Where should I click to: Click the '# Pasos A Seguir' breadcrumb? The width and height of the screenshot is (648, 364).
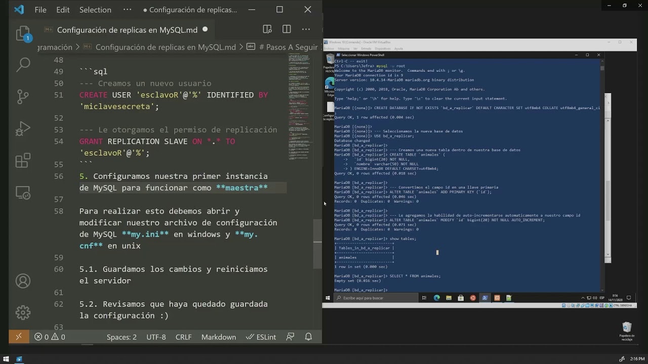click(x=288, y=47)
